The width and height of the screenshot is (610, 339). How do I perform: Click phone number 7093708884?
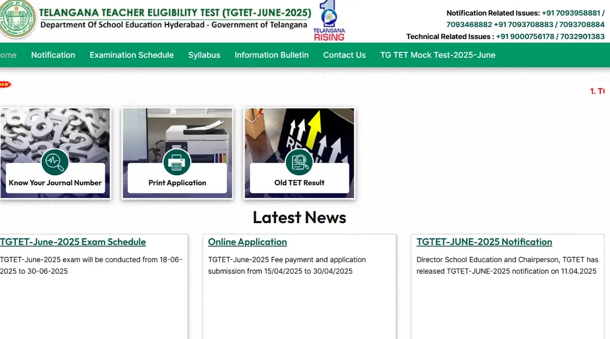click(x=582, y=25)
